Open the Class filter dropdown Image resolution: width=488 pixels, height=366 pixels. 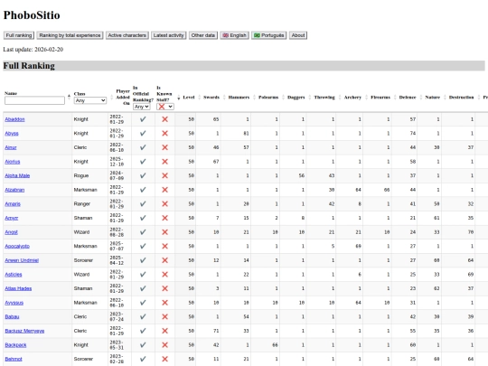pos(90,100)
